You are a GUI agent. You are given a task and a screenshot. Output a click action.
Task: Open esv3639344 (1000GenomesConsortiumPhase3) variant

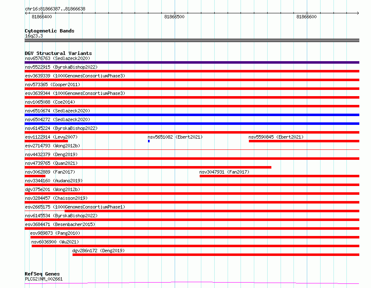[75, 93]
